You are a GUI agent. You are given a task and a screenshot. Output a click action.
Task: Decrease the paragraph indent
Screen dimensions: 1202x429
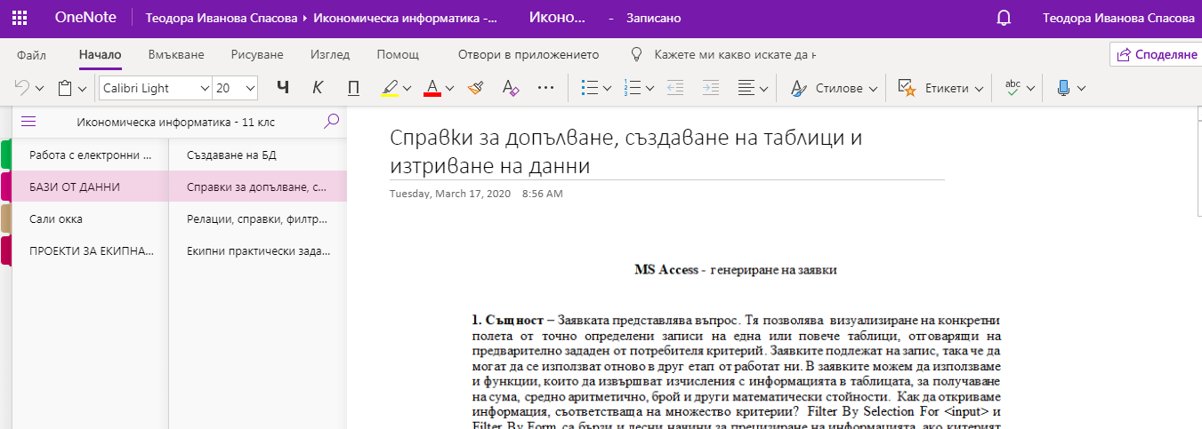(x=675, y=88)
